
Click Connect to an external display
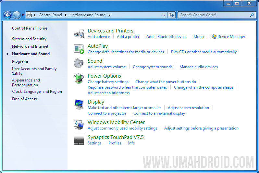[159, 113]
